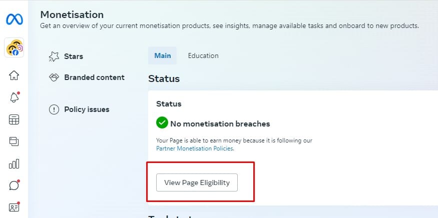
Task: Click the Policy issues exclamation icon
Action: [x=54, y=109]
